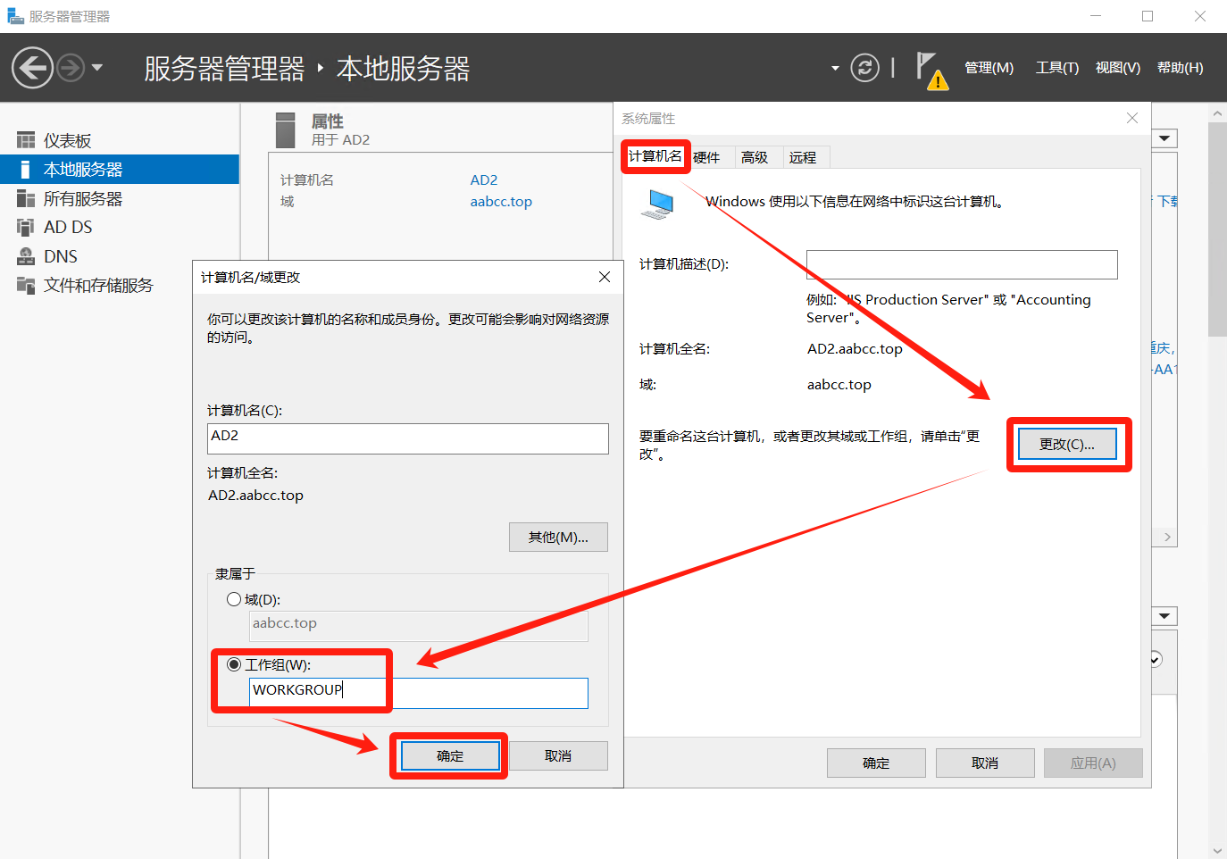The height and width of the screenshot is (859, 1227).
Task: Open the notifications flag with warning
Action: tap(930, 69)
